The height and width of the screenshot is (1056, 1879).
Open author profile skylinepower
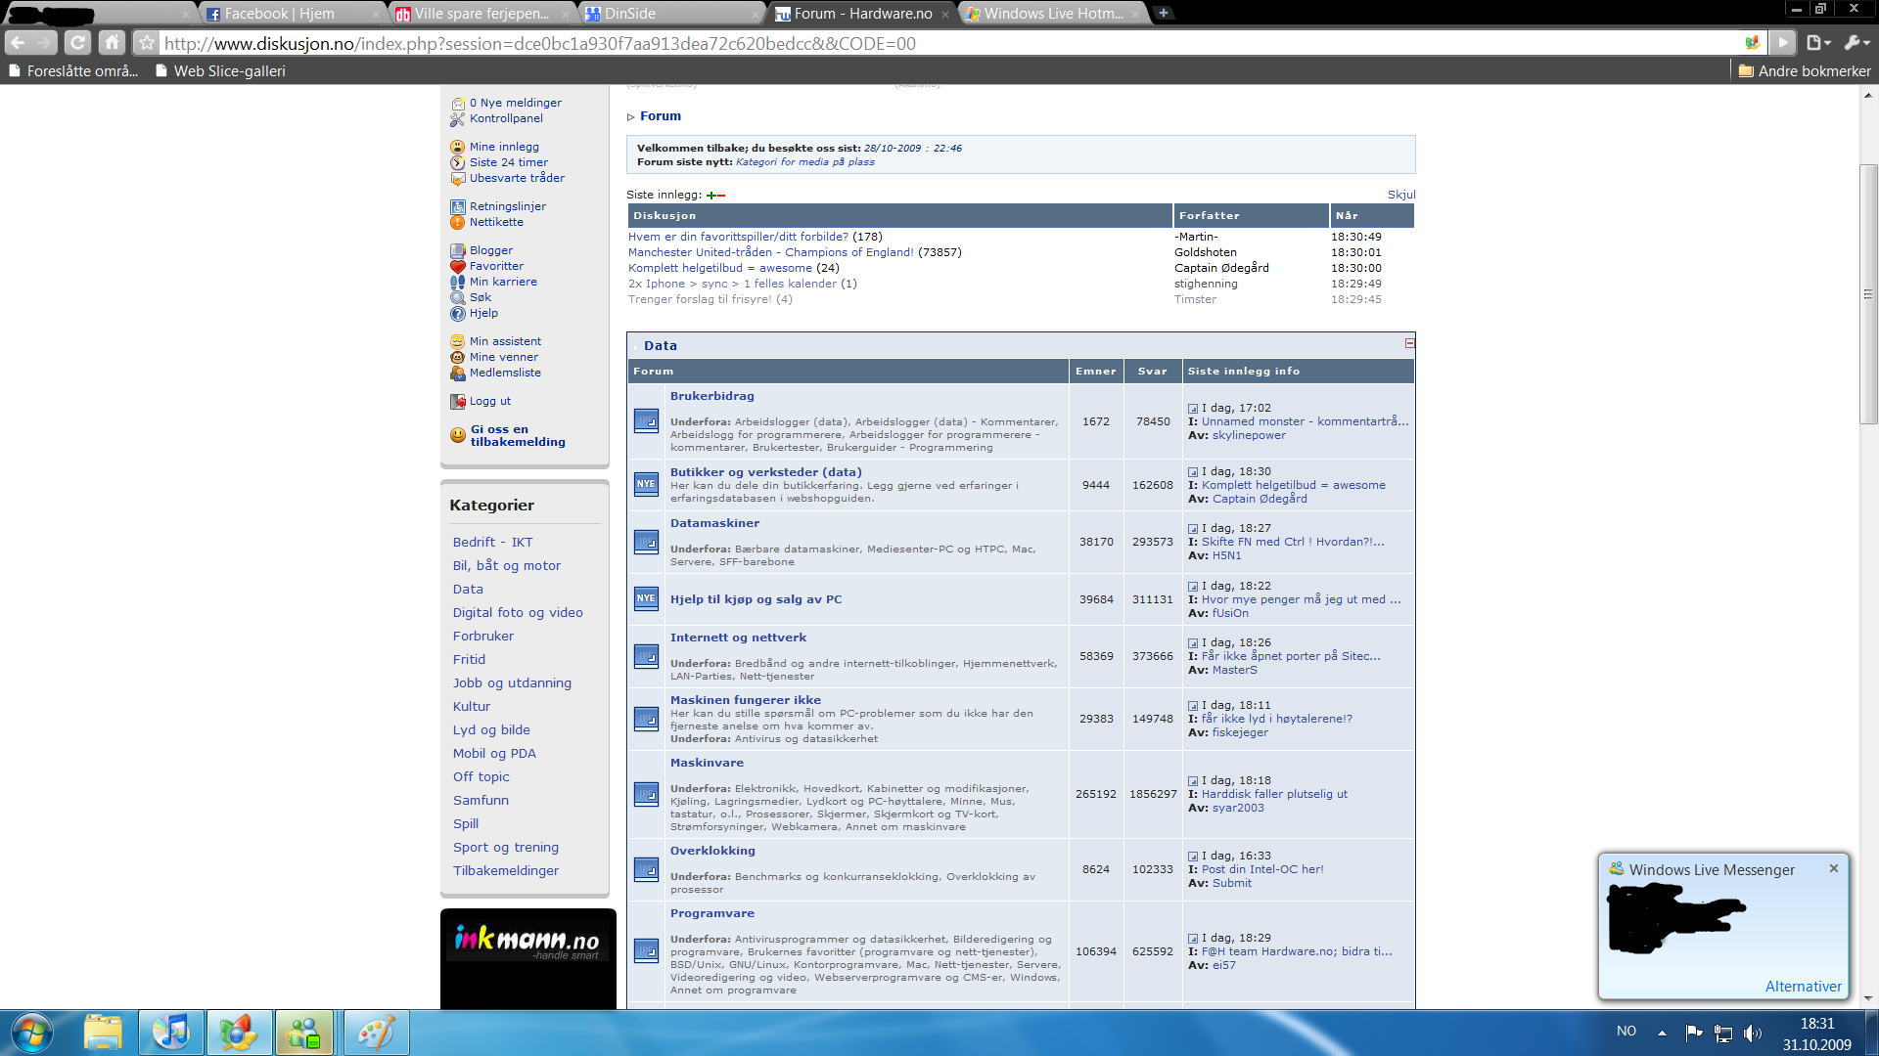(1249, 436)
